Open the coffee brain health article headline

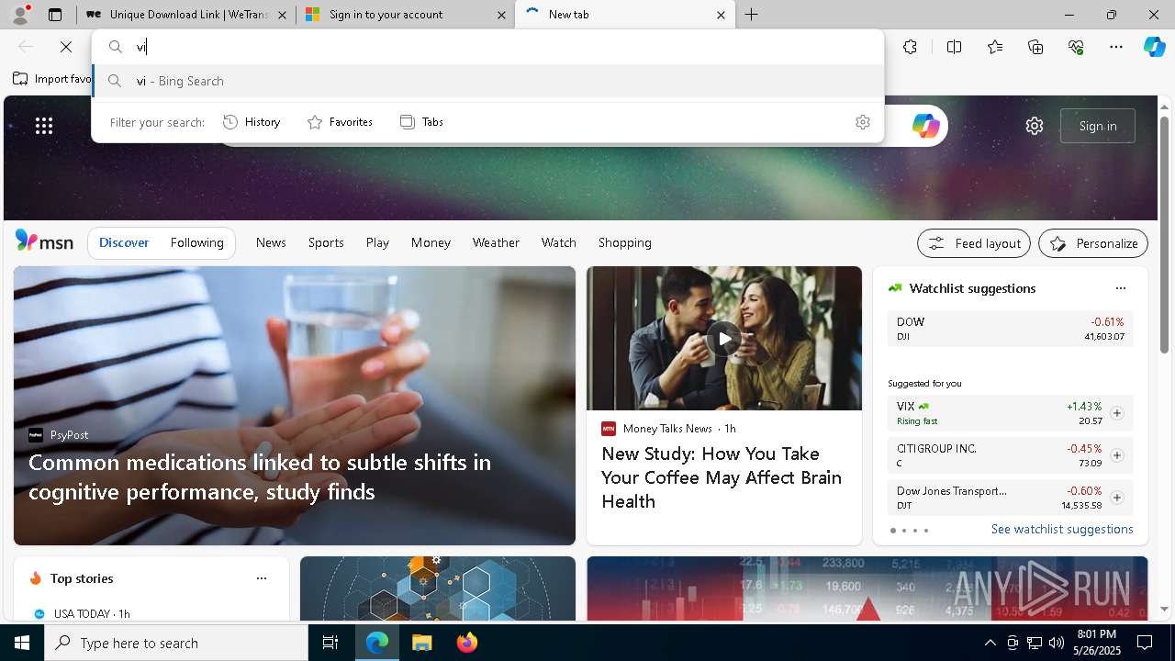722,477
